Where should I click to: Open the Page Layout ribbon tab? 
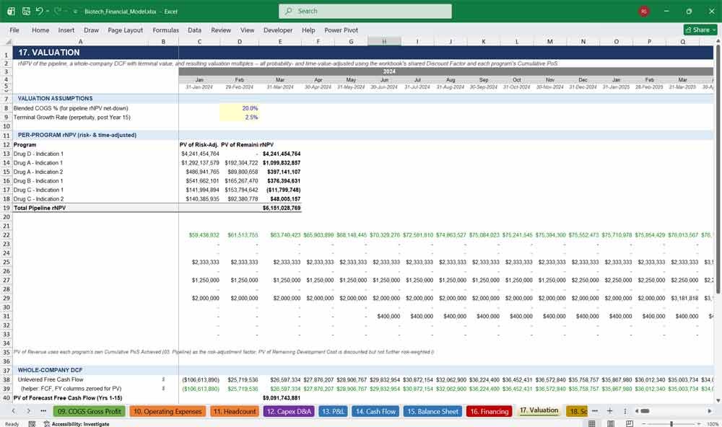pyautogui.click(x=125, y=30)
